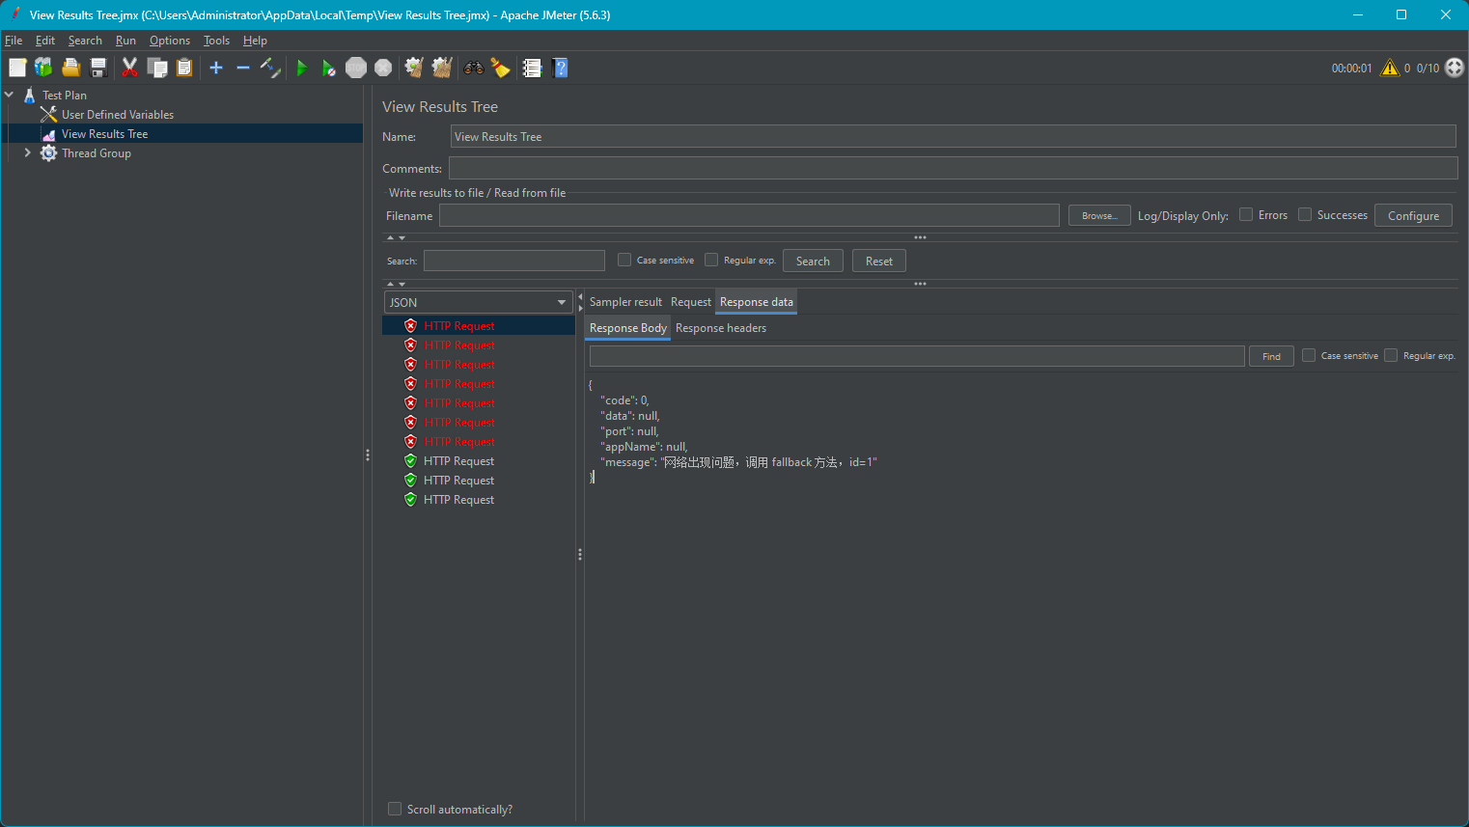Click the Shutdown icon in the toolbar
This screenshot has width=1469, height=827.
click(x=383, y=68)
